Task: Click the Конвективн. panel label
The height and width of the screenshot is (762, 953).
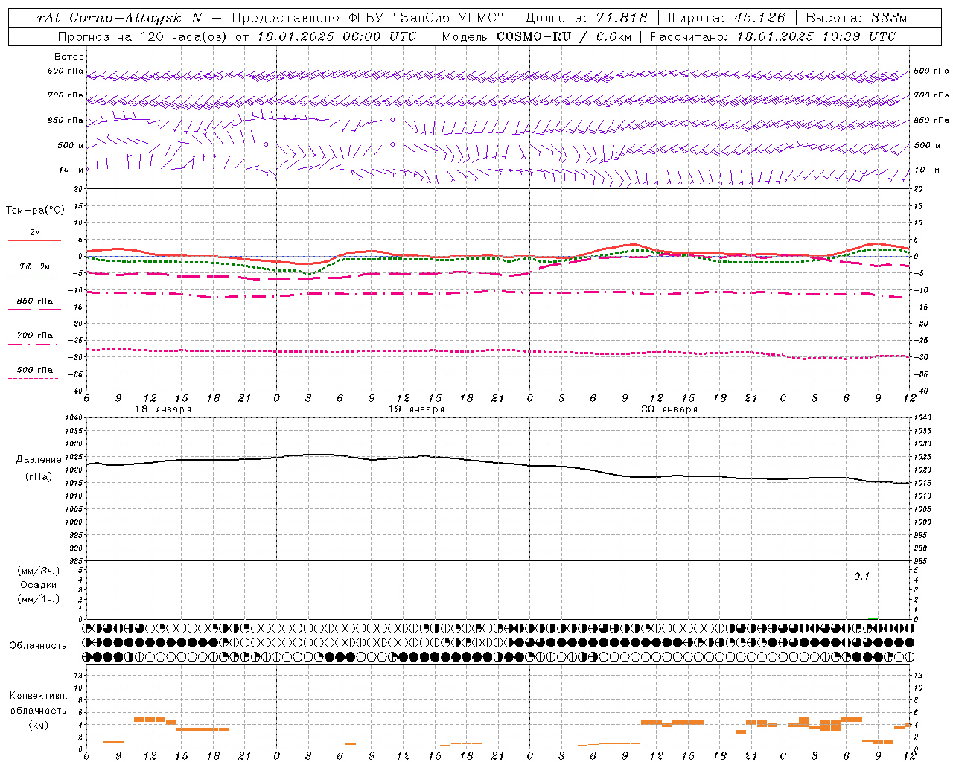Action: pos(38,696)
